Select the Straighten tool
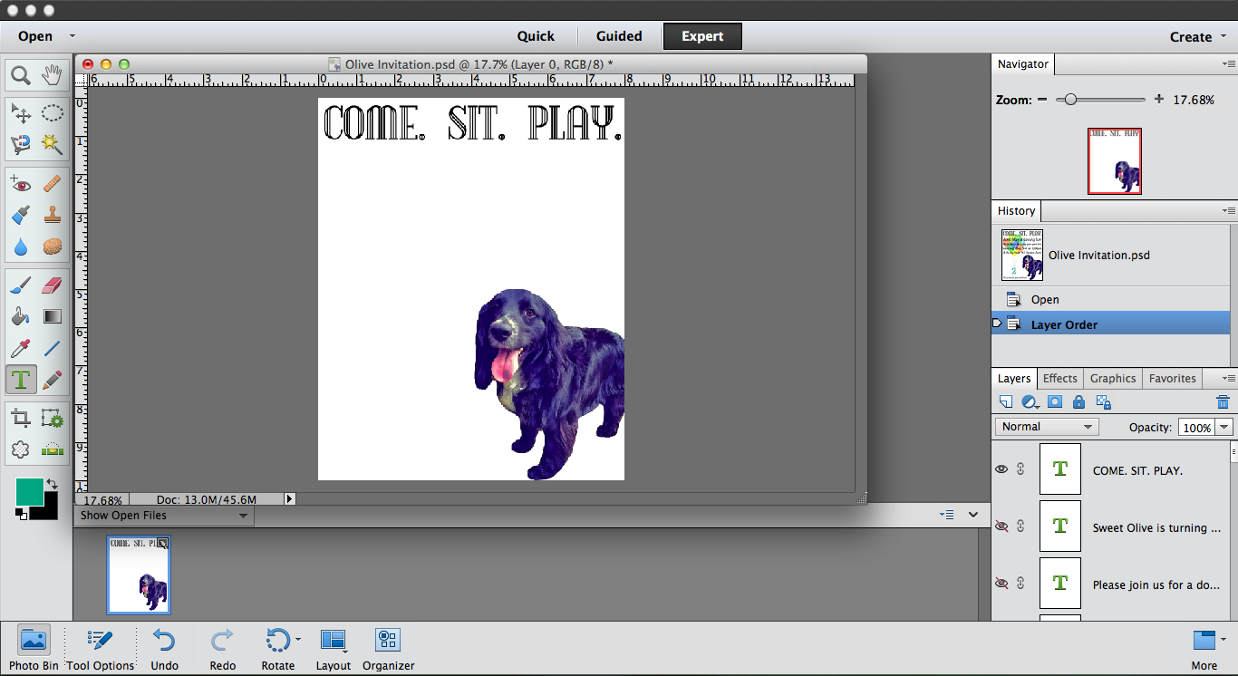The image size is (1238, 676). pyautogui.click(x=53, y=449)
